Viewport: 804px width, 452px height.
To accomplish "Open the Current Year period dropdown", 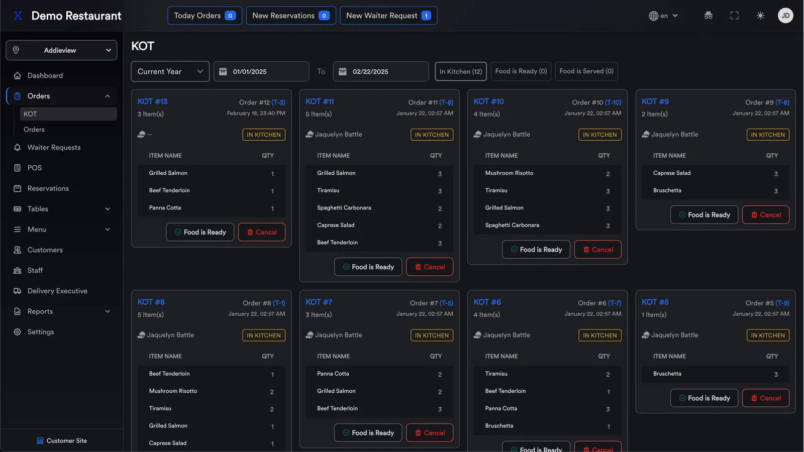I will coord(170,71).
